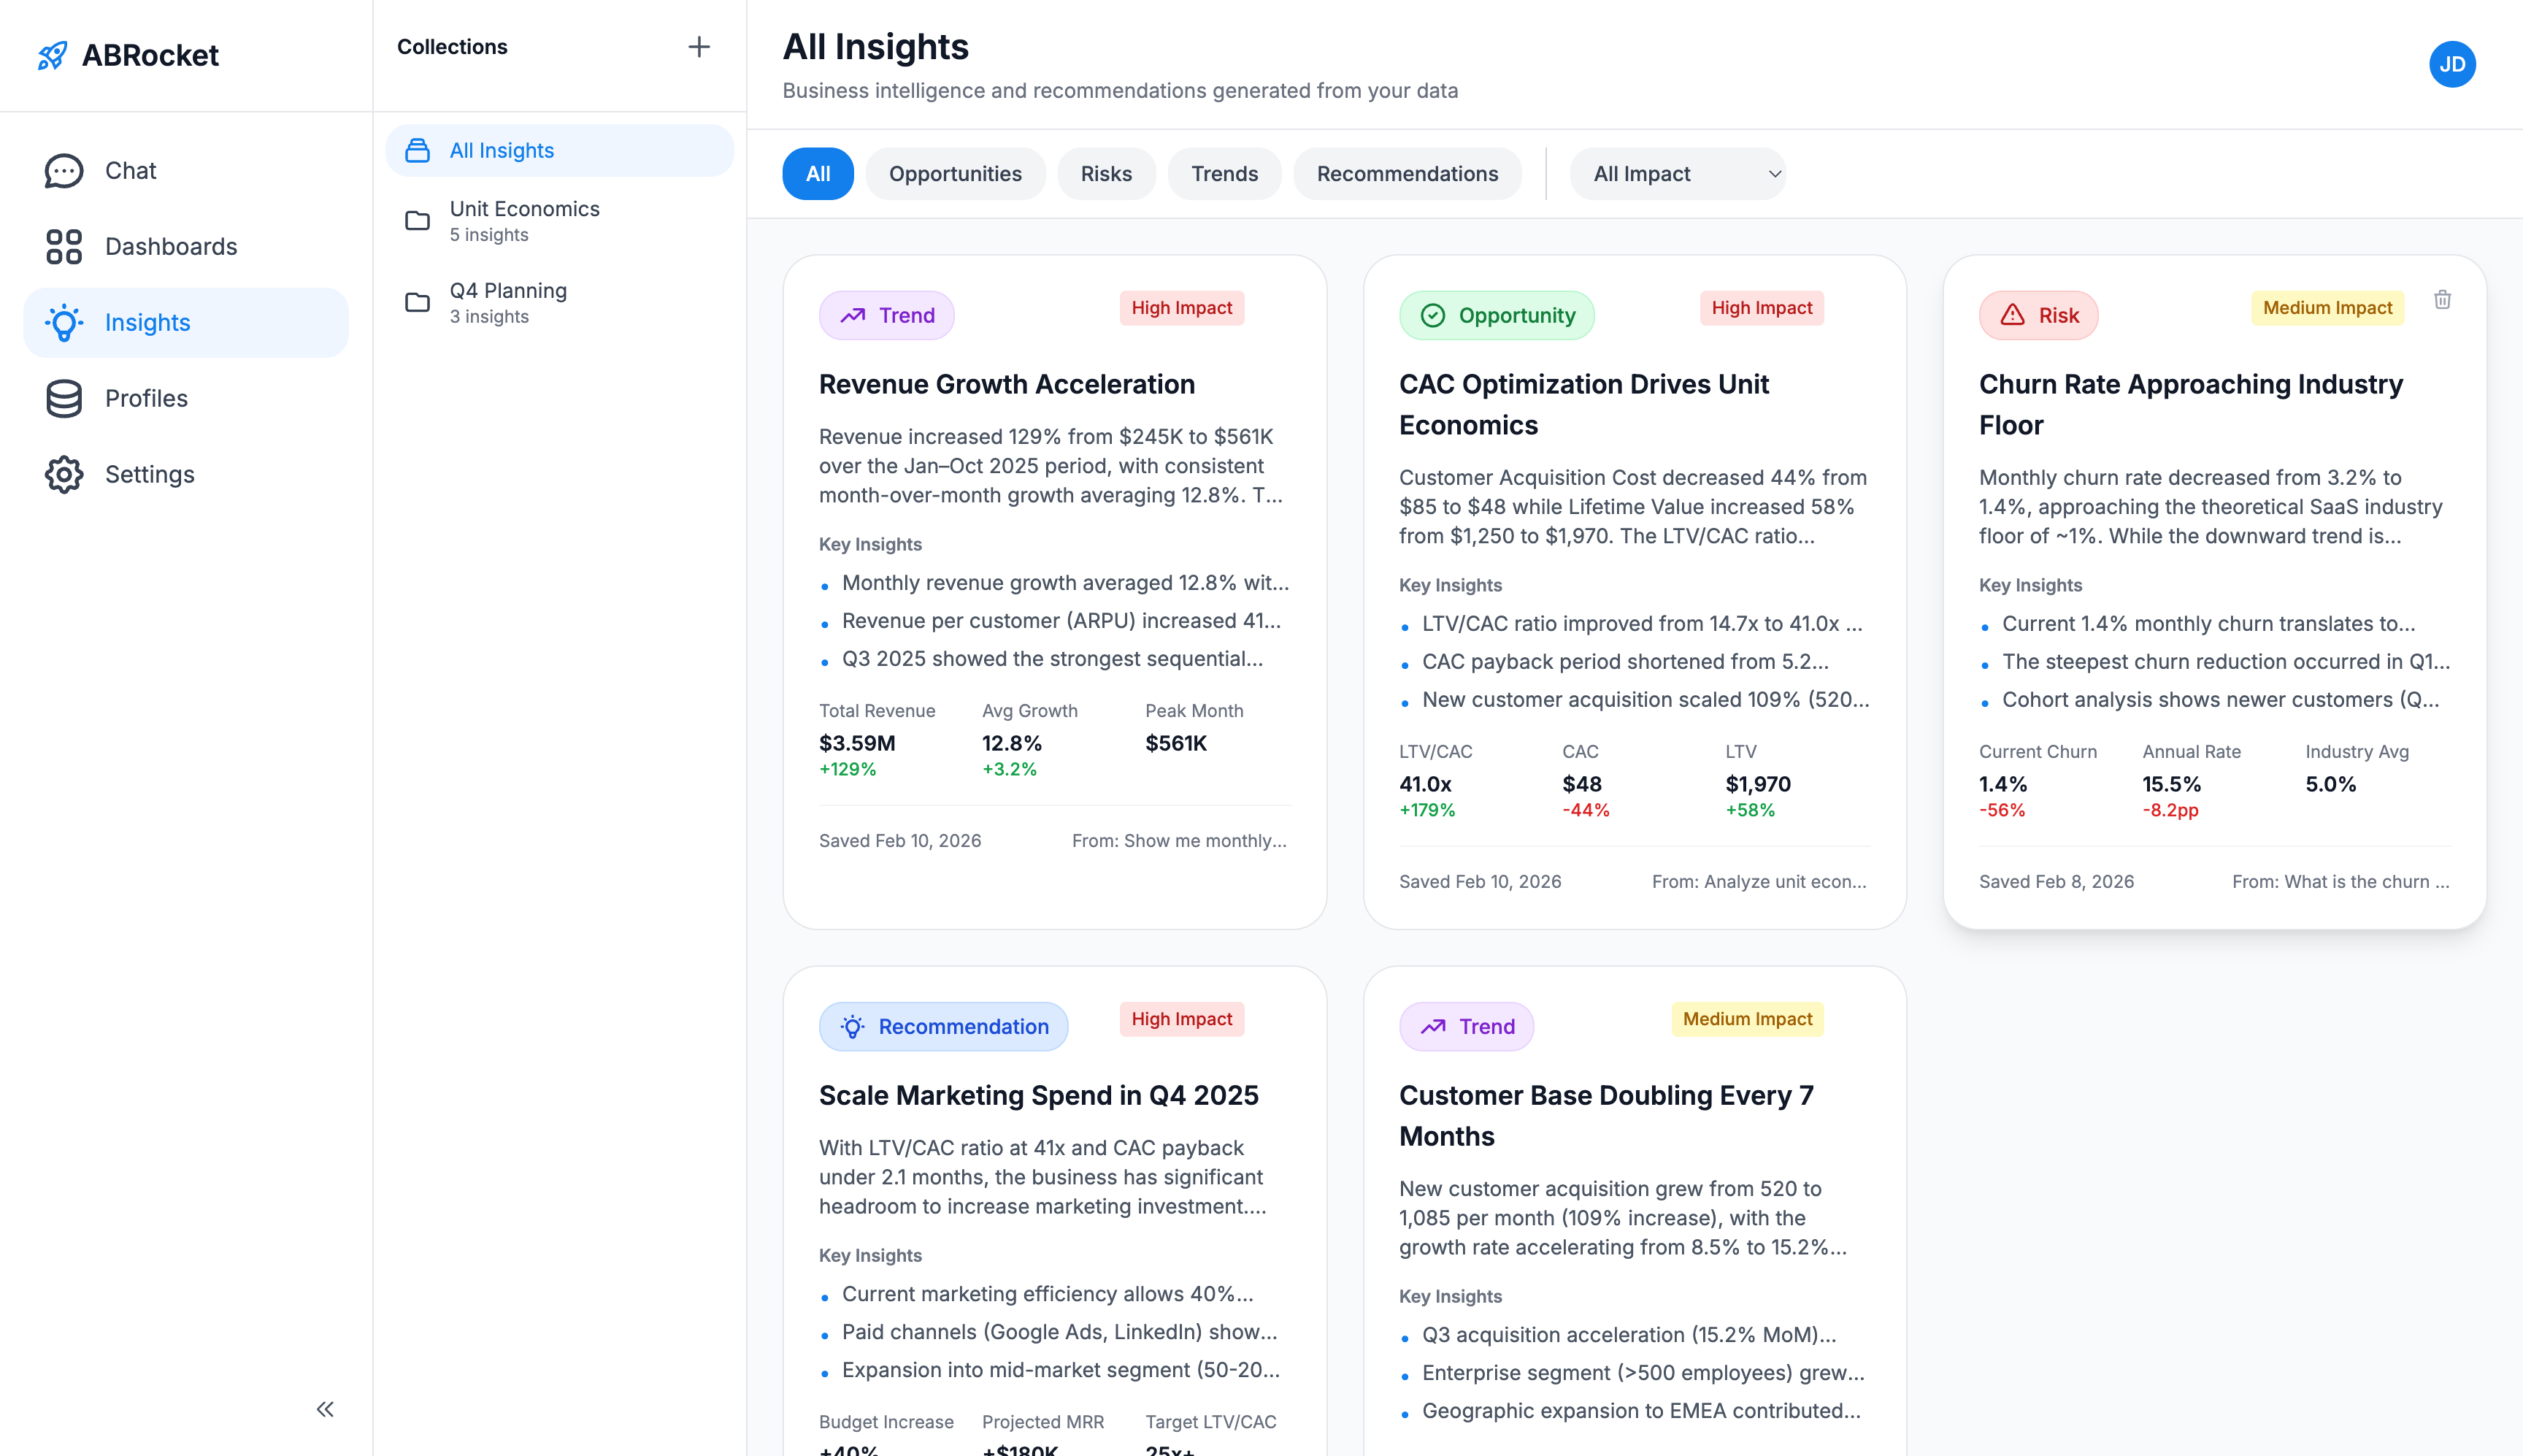Open the All Impact dropdown
Image resolution: width=2523 pixels, height=1456 pixels.
pyautogui.click(x=1678, y=173)
